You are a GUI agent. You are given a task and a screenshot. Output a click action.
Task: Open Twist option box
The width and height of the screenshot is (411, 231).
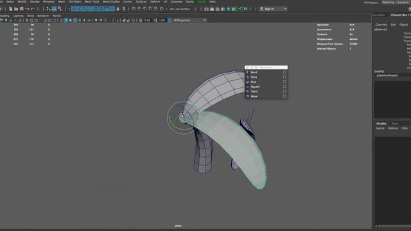tap(284, 91)
